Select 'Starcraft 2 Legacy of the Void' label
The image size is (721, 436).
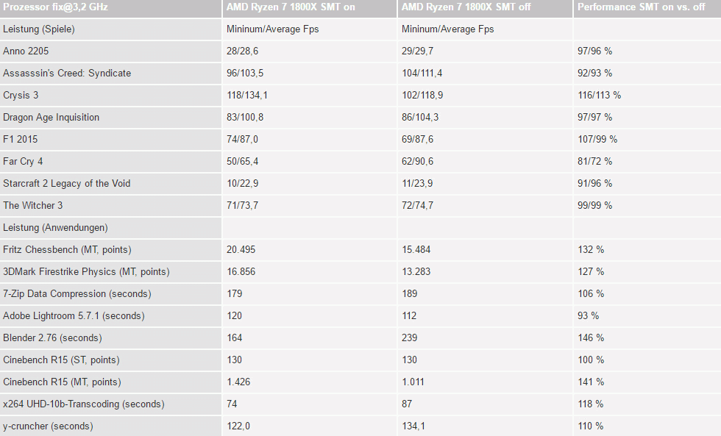point(67,183)
